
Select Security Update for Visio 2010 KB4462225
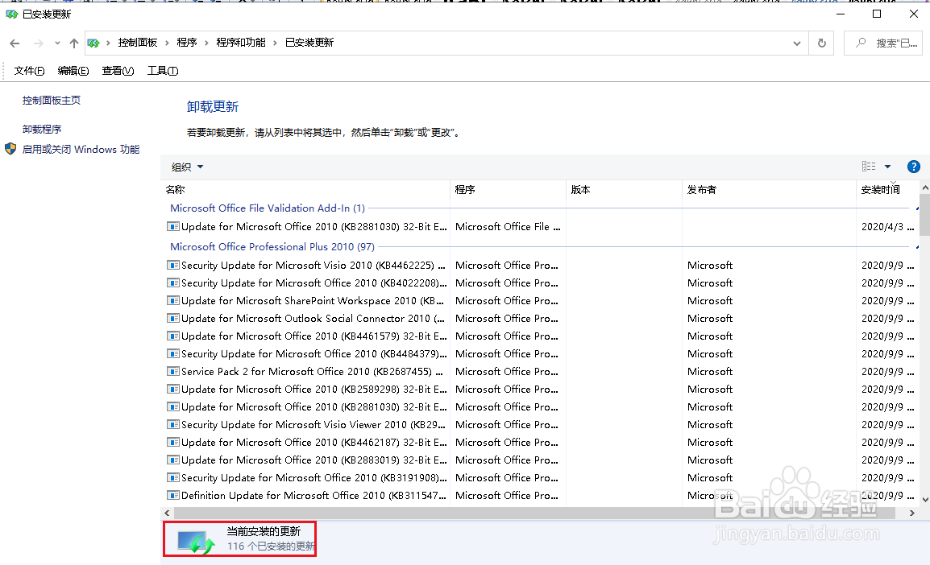click(x=540, y=266)
